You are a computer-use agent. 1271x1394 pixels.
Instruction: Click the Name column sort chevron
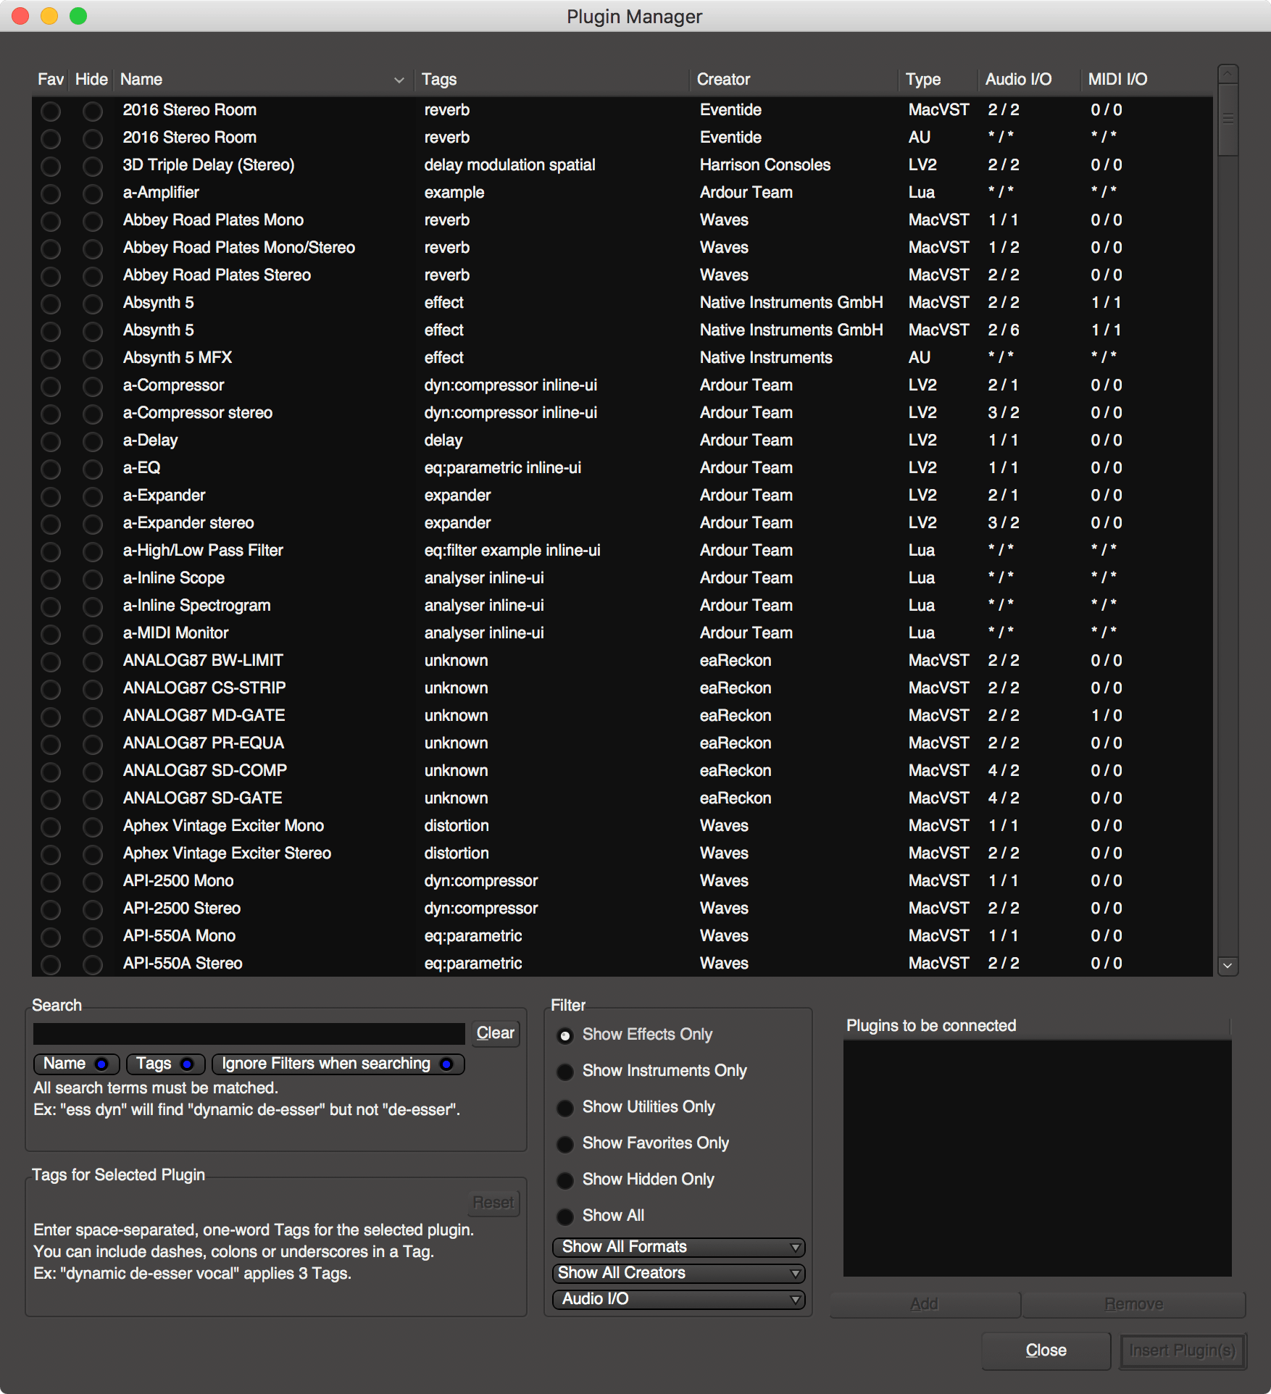[399, 80]
